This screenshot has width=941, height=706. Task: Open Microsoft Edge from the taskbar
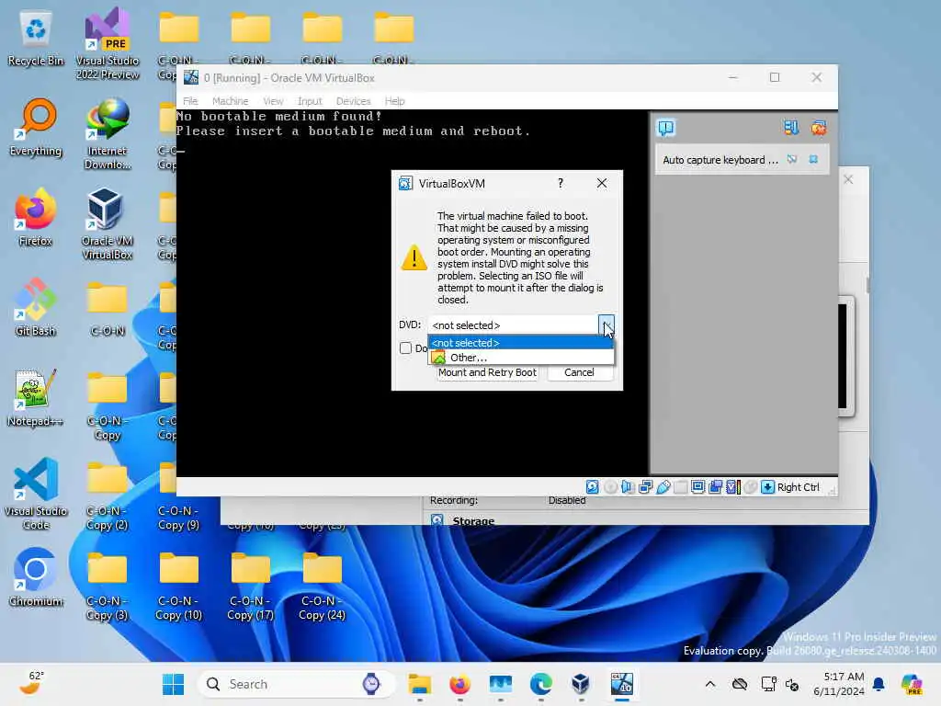click(x=540, y=684)
